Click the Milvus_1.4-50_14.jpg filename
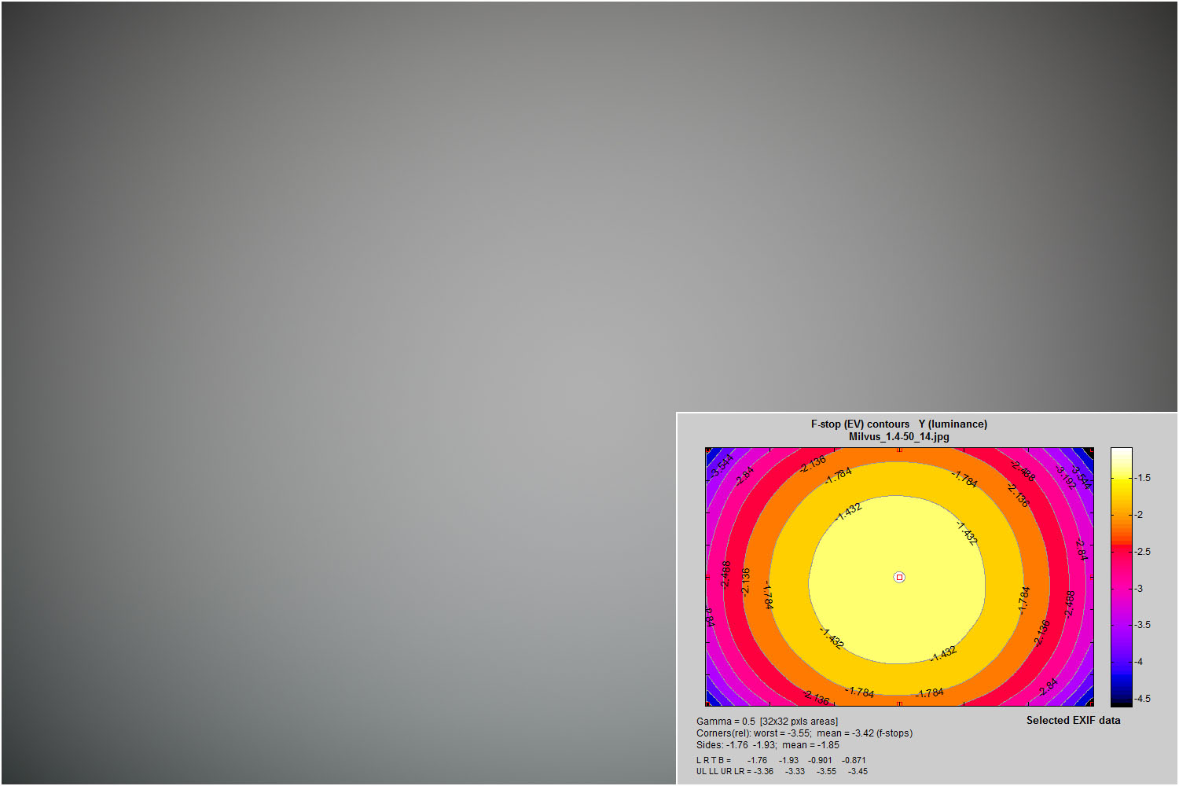 pyautogui.click(x=898, y=437)
